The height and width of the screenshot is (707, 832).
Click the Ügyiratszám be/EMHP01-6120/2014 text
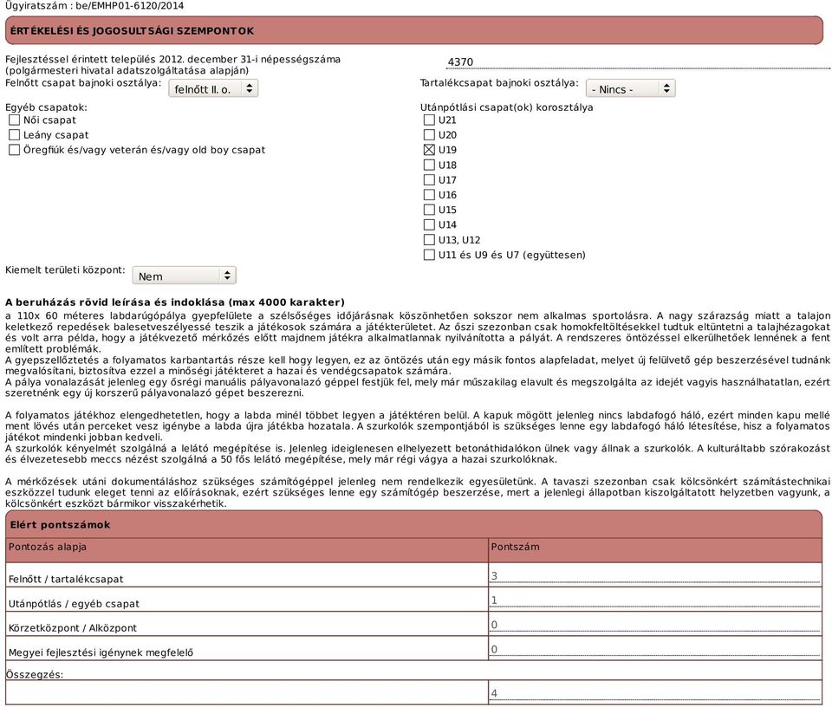94,6
